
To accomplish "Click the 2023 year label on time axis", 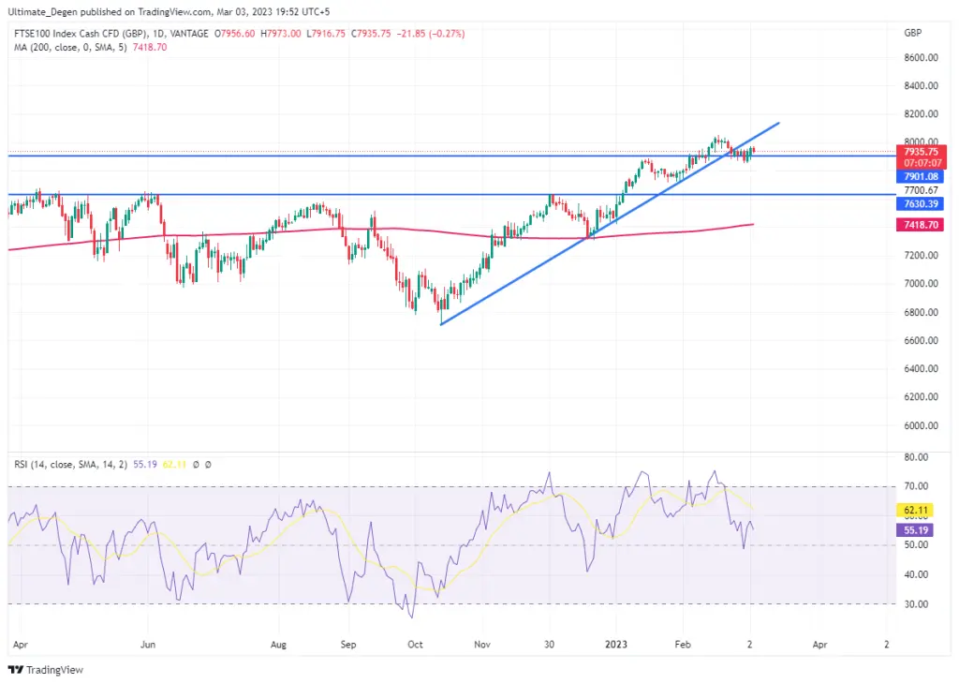I will pyautogui.click(x=616, y=645).
